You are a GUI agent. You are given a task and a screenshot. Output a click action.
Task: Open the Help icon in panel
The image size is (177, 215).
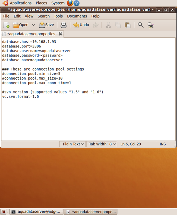click(x=77, y=3)
